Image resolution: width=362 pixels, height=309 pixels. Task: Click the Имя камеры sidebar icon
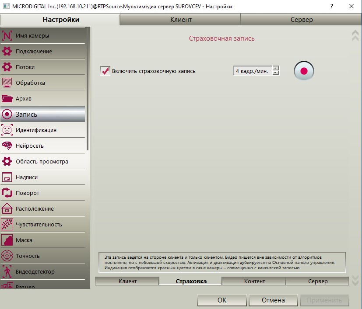[x=7, y=35]
